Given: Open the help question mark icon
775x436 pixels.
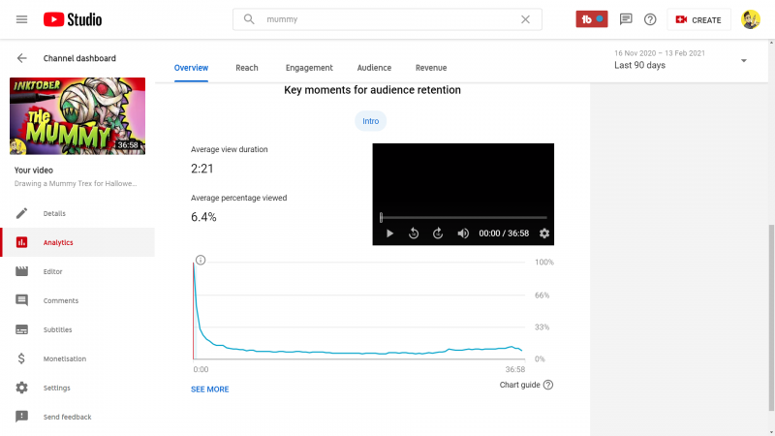Looking at the screenshot, I should pyautogui.click(x=650, y=19).
